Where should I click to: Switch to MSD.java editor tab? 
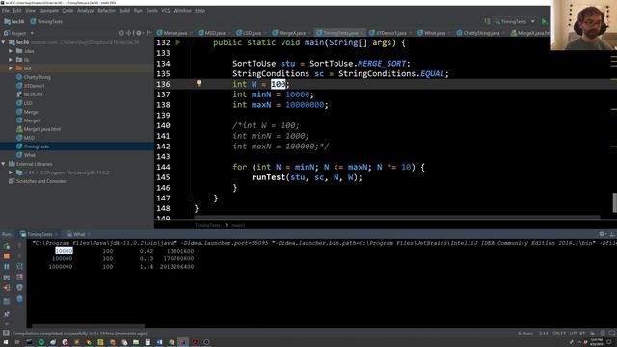point(214,33)
